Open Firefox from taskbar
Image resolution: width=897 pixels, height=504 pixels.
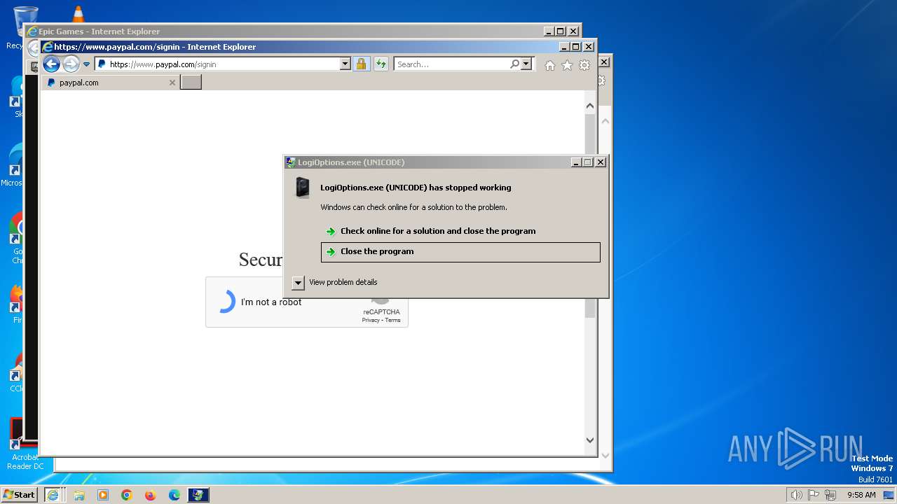click(x=151, y=495)
